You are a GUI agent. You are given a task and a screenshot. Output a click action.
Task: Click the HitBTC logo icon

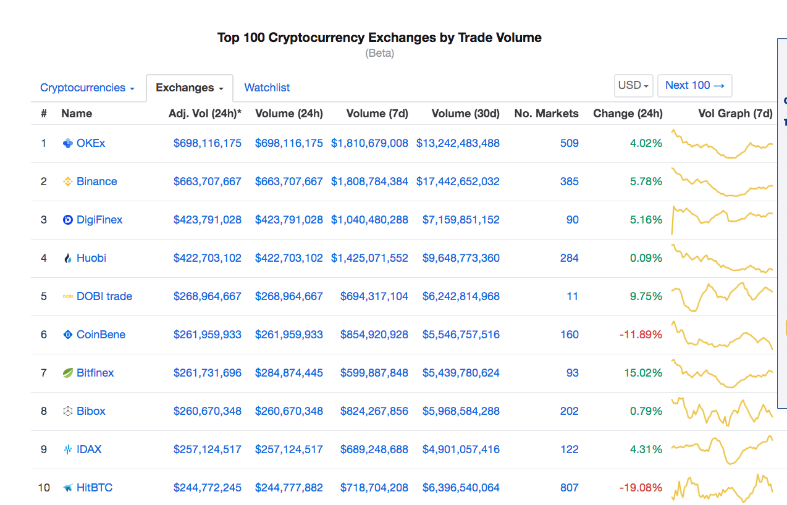point(68,488)
